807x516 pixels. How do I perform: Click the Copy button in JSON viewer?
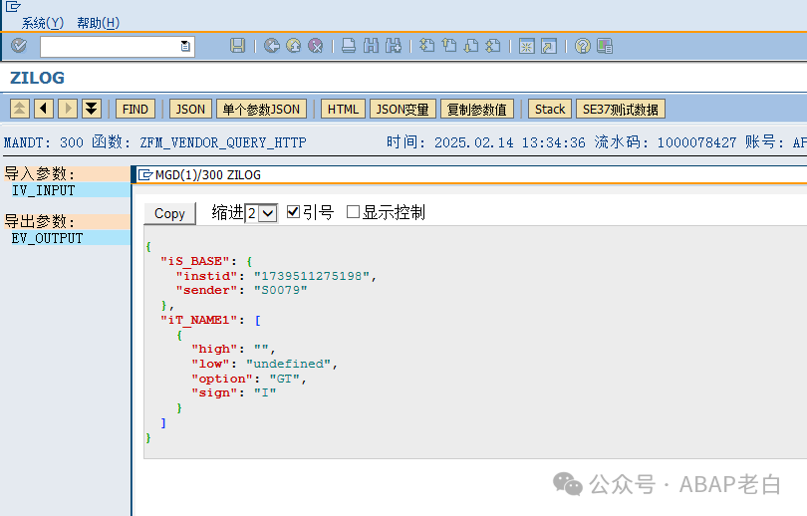coord(169,213)
